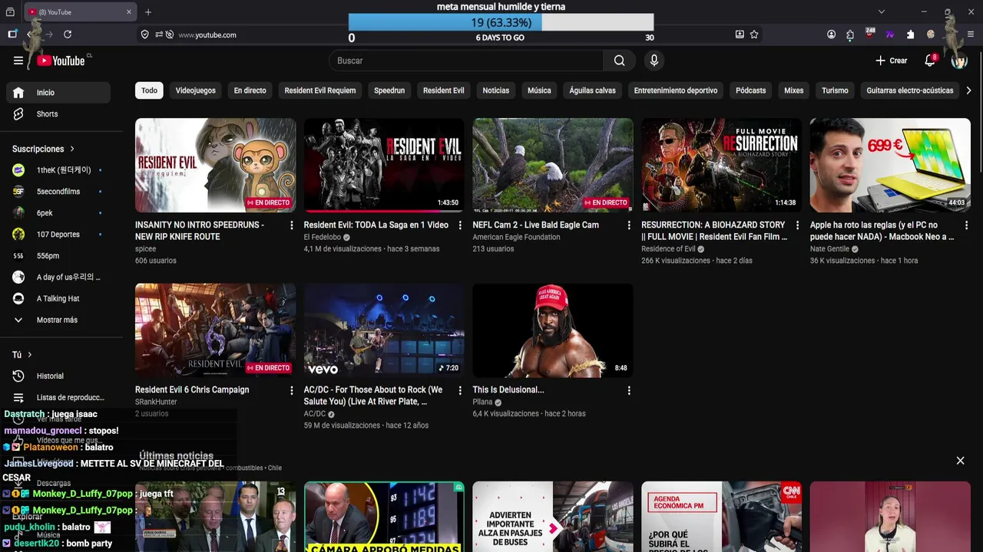Open options for Resident Evil: TODA La Saga
The width and height of the screenshot is (983, 552).
[x=460, y=225]
